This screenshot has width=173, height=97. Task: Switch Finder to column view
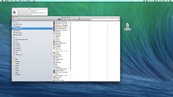pos(59,19)
